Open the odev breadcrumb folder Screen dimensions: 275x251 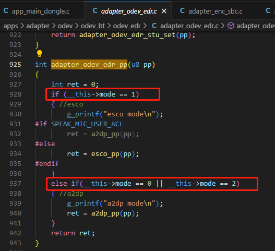point(65,26)
